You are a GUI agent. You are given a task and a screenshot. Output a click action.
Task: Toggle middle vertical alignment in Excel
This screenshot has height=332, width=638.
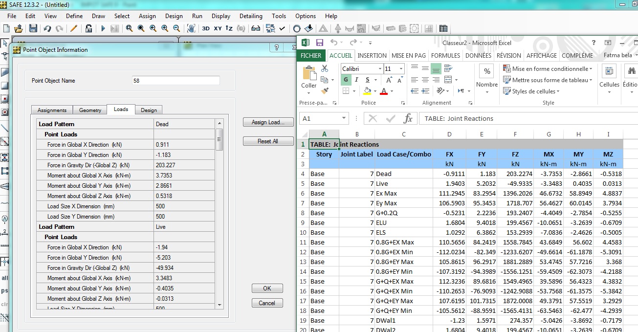pyautogui.click(x=425, y=68)
